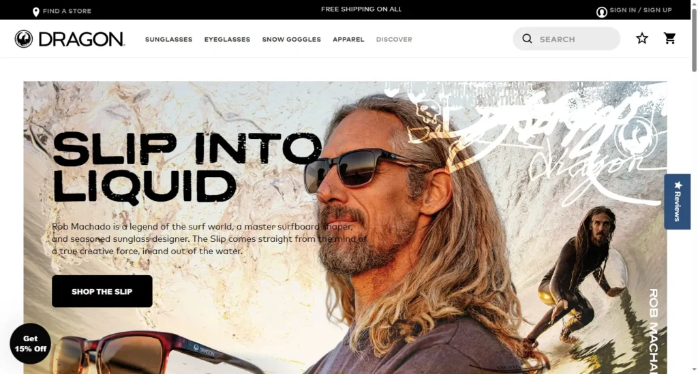Screen dimensions: 698x374
Task: Click the Sign In / Sign Up link
Action: click(641, 10)
